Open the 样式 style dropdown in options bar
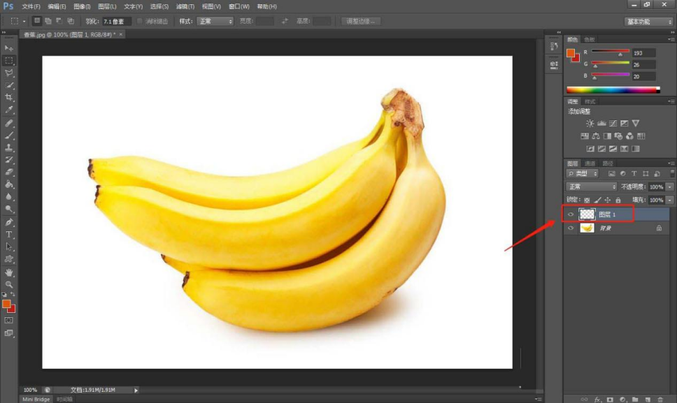 (x=215, y=22)
